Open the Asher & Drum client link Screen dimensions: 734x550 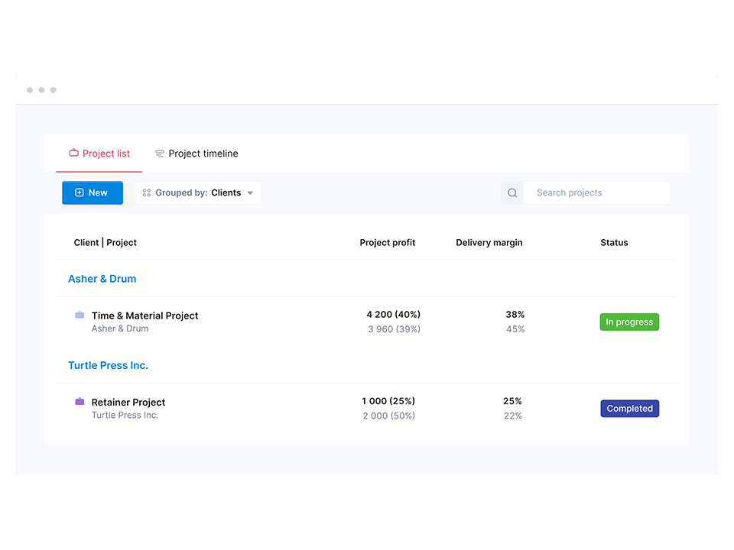[102, 279]
